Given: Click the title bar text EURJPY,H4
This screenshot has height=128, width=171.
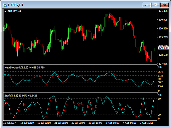Looking at the screenshot, I should click(15, 5).
